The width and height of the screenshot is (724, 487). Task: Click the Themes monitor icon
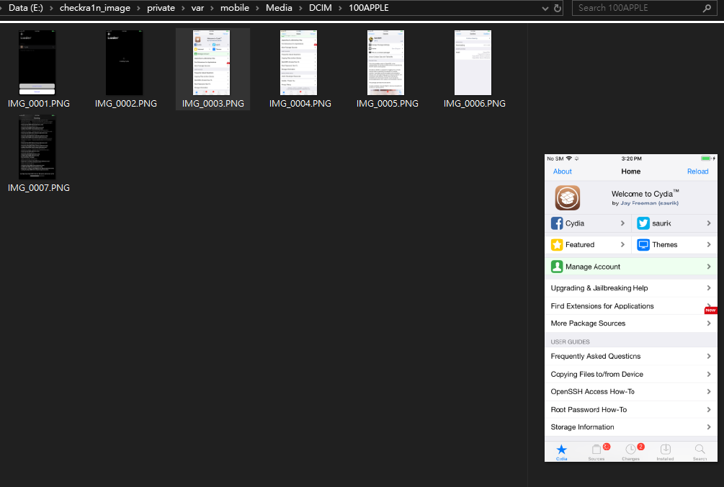(x=643, y=245)
